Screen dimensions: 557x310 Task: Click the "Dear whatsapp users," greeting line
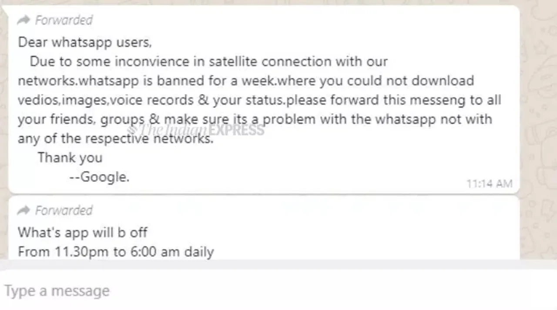coord(85,42)
